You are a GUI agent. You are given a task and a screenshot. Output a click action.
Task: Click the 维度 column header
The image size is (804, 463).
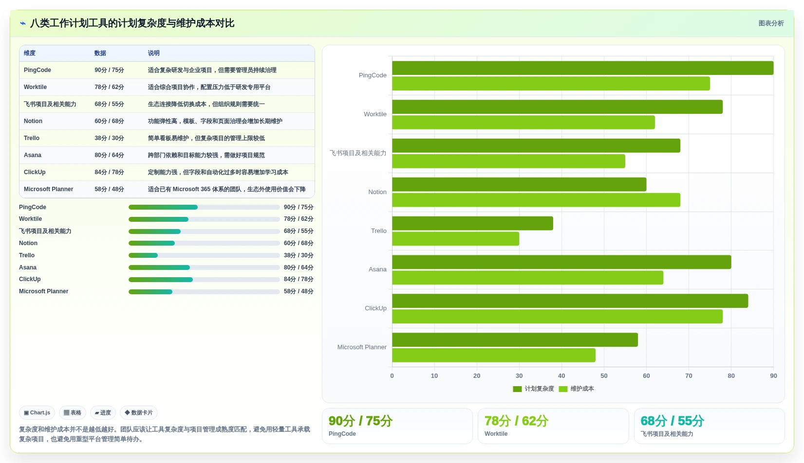point(30,53)
